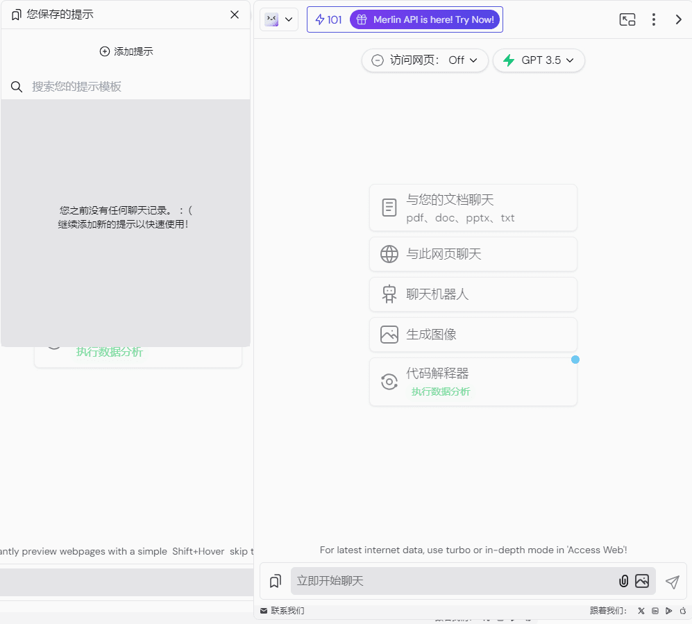Click the envelope icon beside 联系我们

[264, 611]
